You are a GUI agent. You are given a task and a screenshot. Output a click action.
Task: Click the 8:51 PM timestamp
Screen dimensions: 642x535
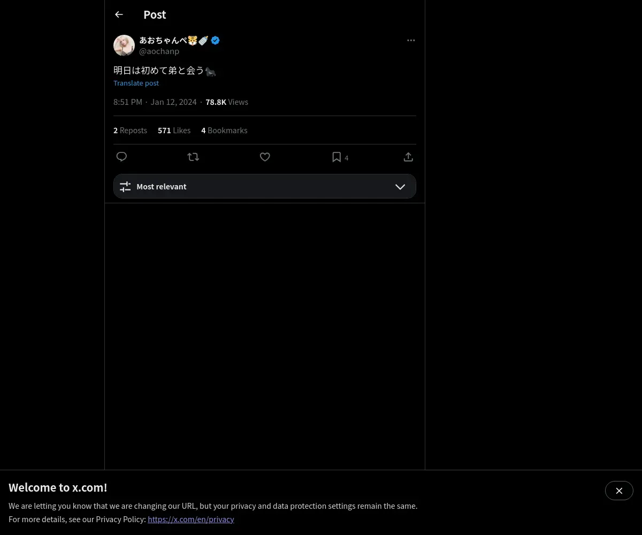(x=128, y=102)
